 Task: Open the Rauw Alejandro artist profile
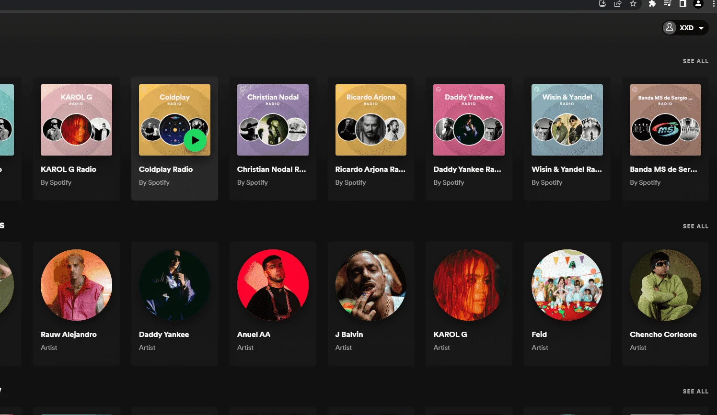coord(76,303)
